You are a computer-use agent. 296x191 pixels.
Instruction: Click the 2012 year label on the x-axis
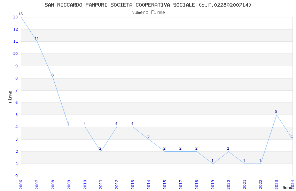[117, 185]
